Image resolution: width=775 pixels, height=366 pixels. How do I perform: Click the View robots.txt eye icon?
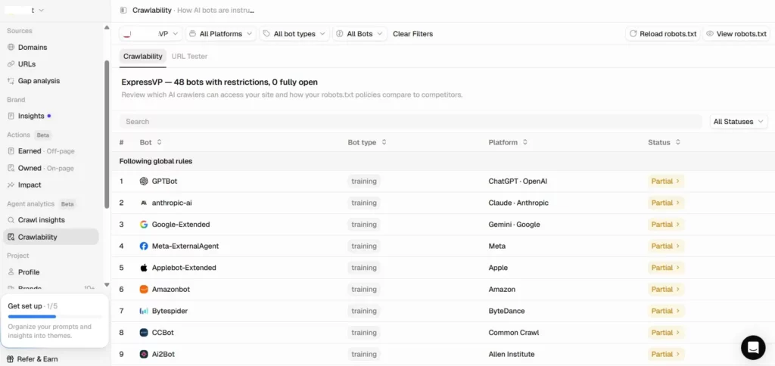coord(710,34)
